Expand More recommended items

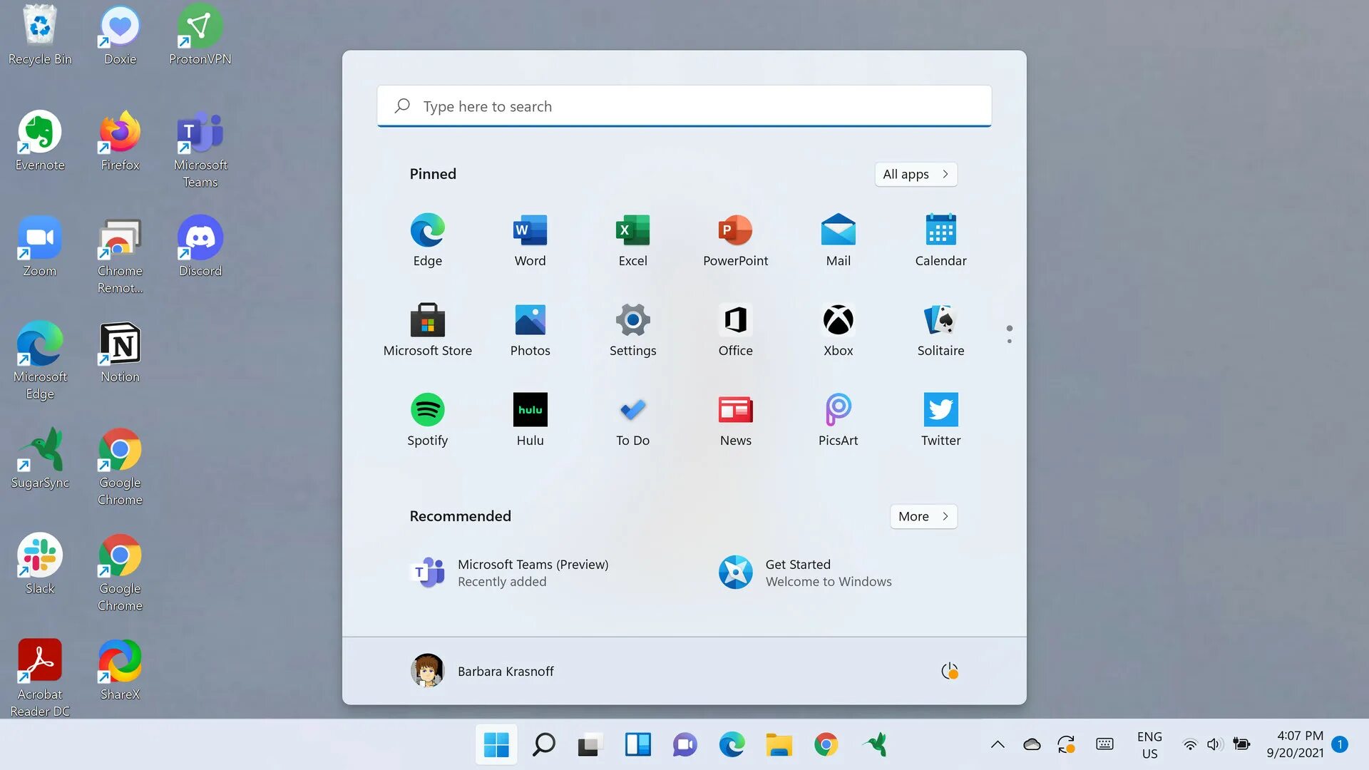point(923,516)
